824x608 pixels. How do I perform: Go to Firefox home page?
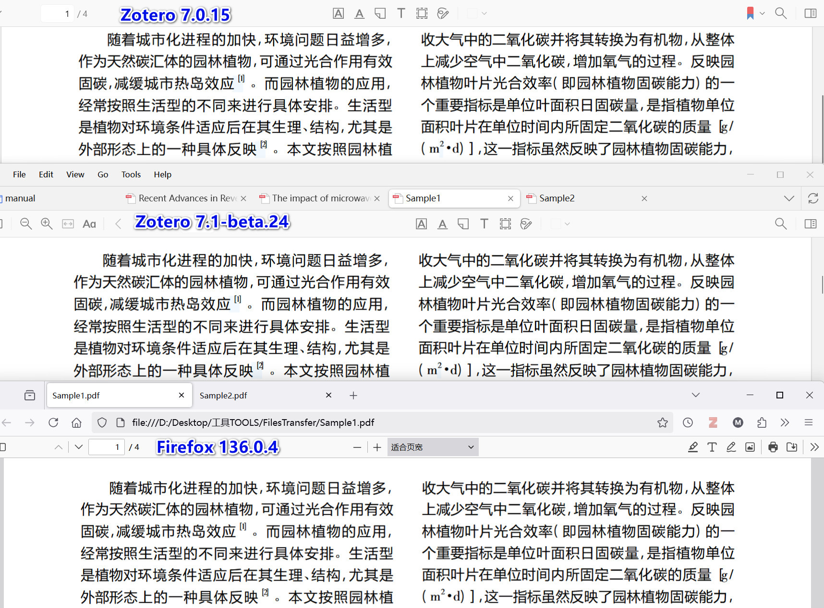point(76,422)
